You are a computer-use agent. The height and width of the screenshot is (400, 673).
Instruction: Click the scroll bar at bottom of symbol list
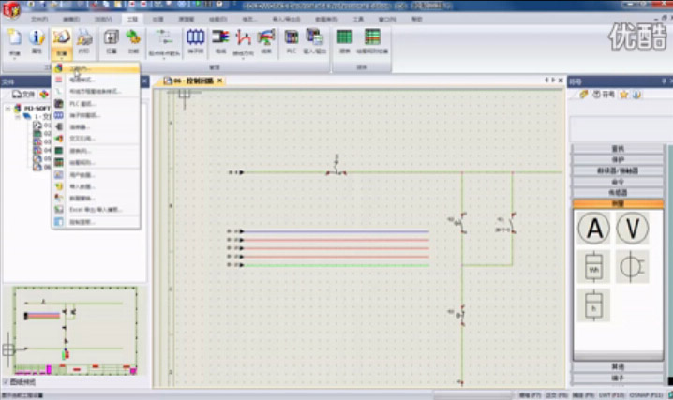coord(618,356)
